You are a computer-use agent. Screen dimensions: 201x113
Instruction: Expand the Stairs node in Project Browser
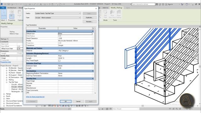4,99
